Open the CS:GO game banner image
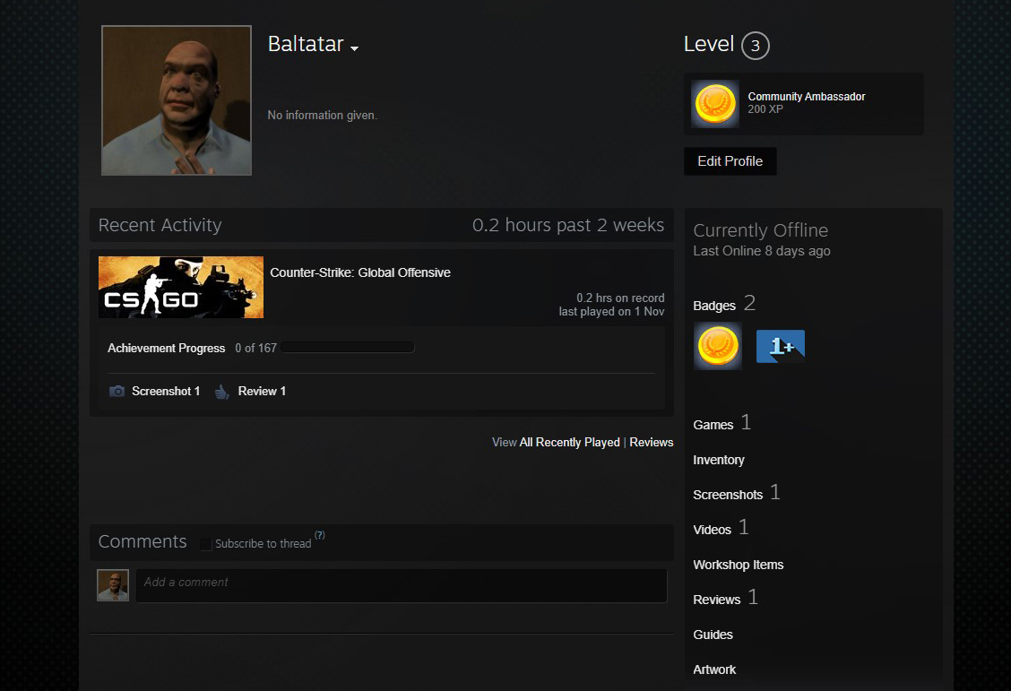 click(x=180, y=288)
